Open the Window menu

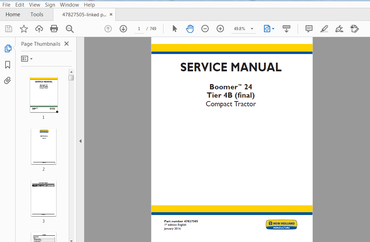(69, 5)
